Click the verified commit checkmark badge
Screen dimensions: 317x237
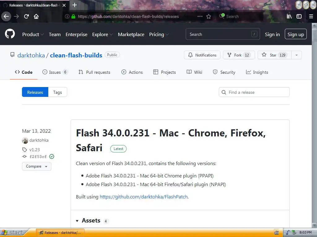[x=52, y=156]
